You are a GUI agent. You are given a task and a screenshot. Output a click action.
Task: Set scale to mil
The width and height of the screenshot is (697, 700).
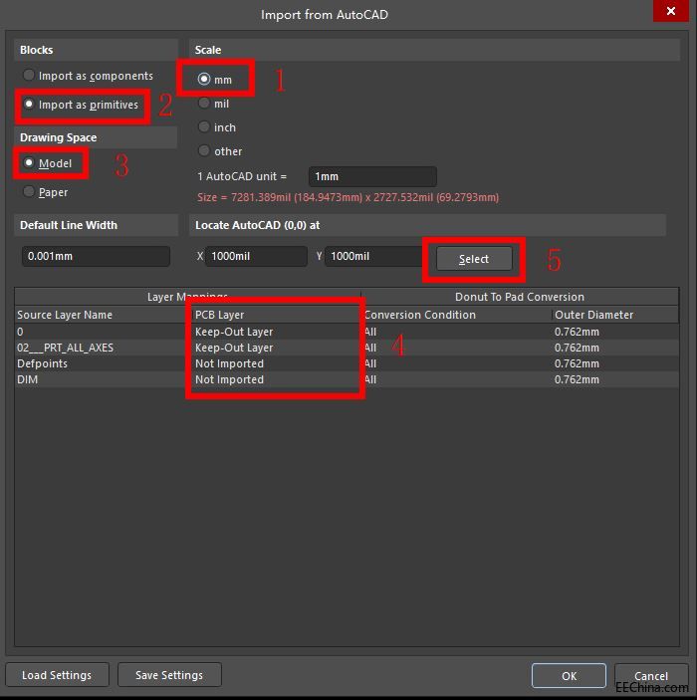213,104
